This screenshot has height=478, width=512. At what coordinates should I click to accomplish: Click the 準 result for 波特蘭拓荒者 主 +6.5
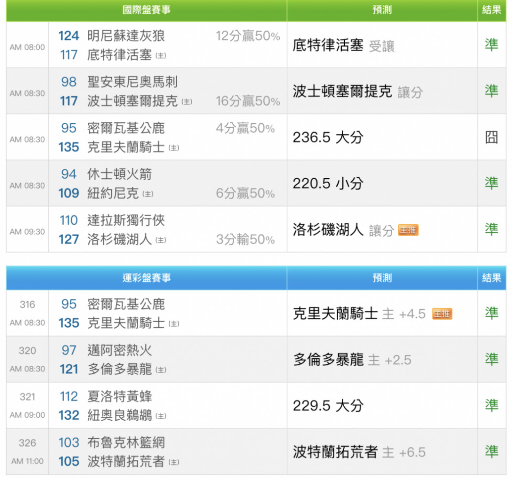pyautogui.click(x=491, y=452)
